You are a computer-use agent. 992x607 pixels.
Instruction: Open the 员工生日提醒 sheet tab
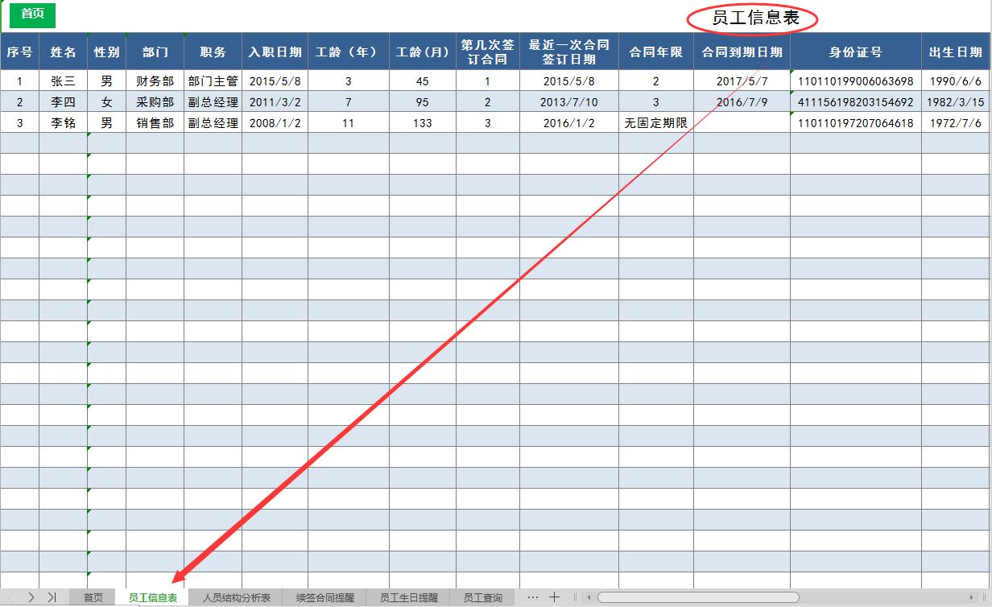(411, 597)
